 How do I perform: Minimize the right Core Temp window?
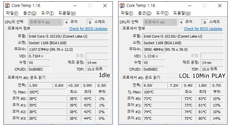(190, 6)
